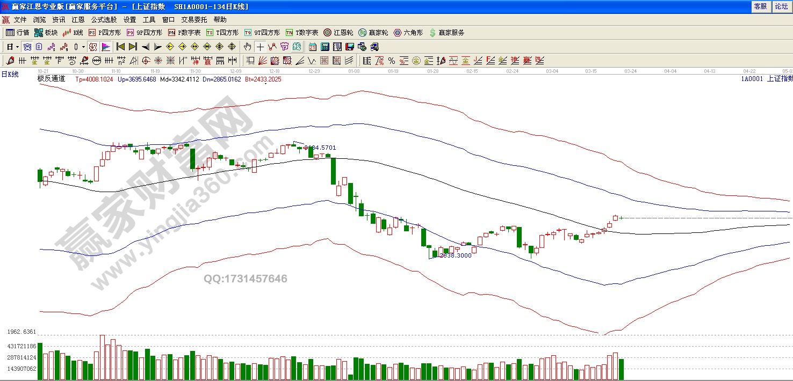
Task: Toggle the highlighted flag chart button
Action: pos(106,47)
